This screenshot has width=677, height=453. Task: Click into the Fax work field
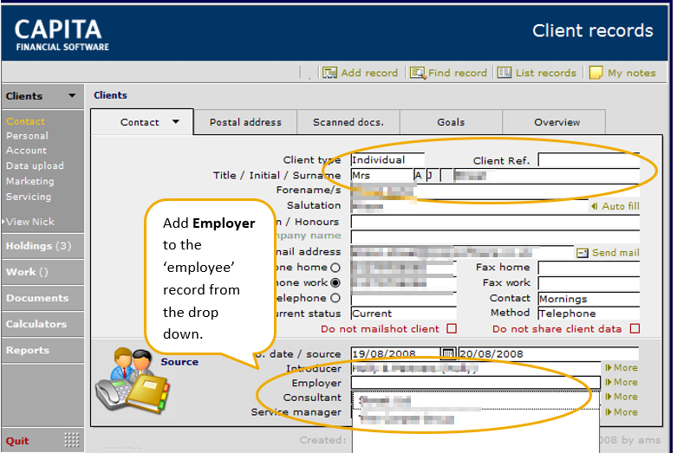pyautogui.click(x=589, y=283)
